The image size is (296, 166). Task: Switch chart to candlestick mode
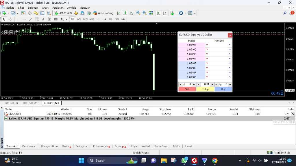[x=125, y=13]
